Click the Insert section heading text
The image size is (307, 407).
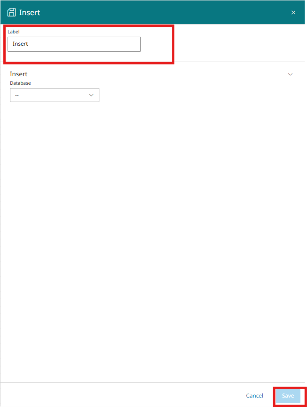(19, 74)
